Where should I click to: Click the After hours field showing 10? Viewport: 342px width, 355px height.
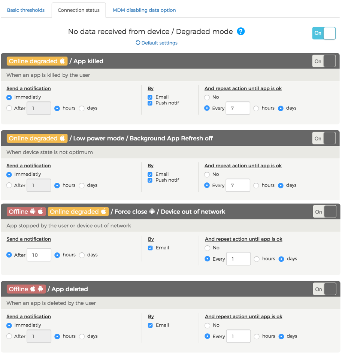(x=39, y=255)
